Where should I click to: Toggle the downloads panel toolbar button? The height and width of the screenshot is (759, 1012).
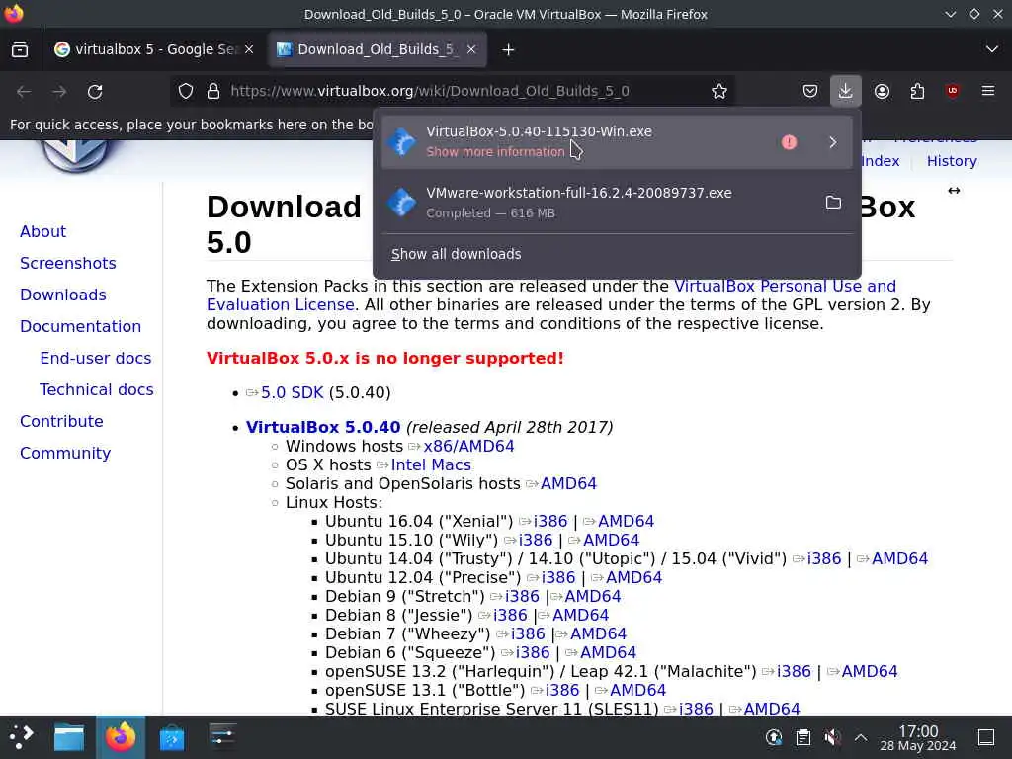pos(846,91)
